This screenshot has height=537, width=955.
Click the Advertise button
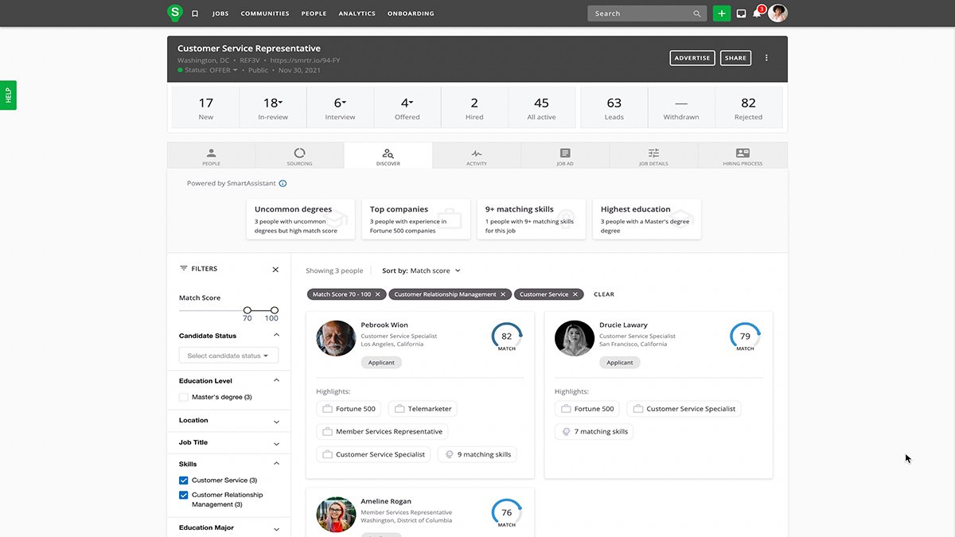coord(692,57)
